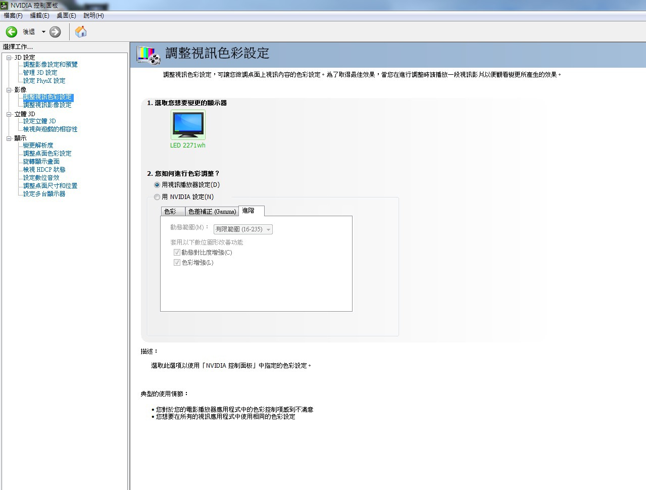Collapse the 顯示 tree node
The width and height of the screenshot is (646, 490).
[9, 138]
